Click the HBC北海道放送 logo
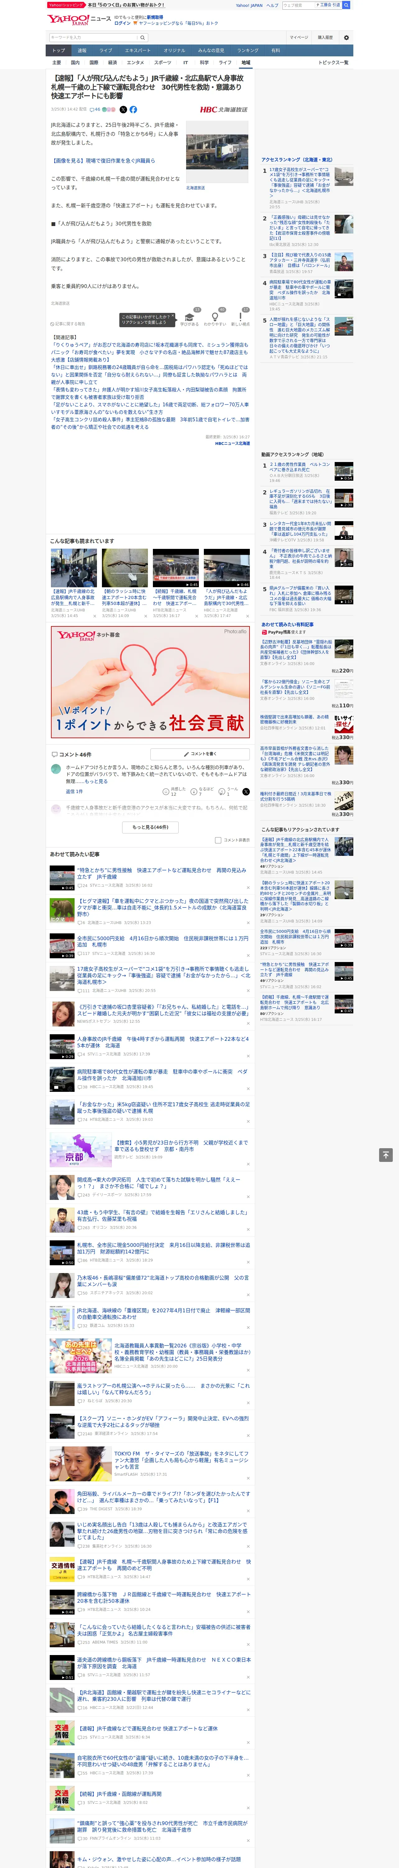 pyautogui.click(x=224, y=110)
